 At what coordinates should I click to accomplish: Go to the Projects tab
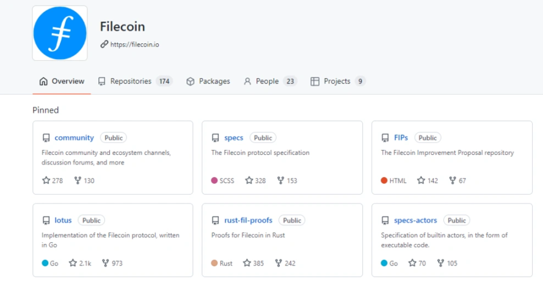[337, 81]
